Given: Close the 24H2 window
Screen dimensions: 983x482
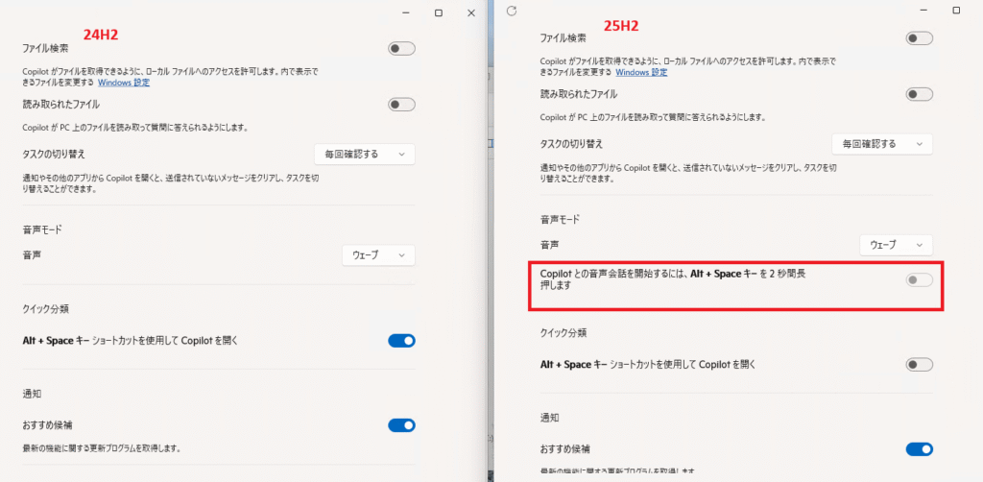Looking at the screenshot, I should coord(471,12).
